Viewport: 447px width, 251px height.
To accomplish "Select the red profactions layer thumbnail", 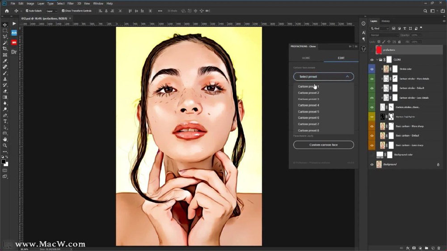I will click(x=379, y=50).
